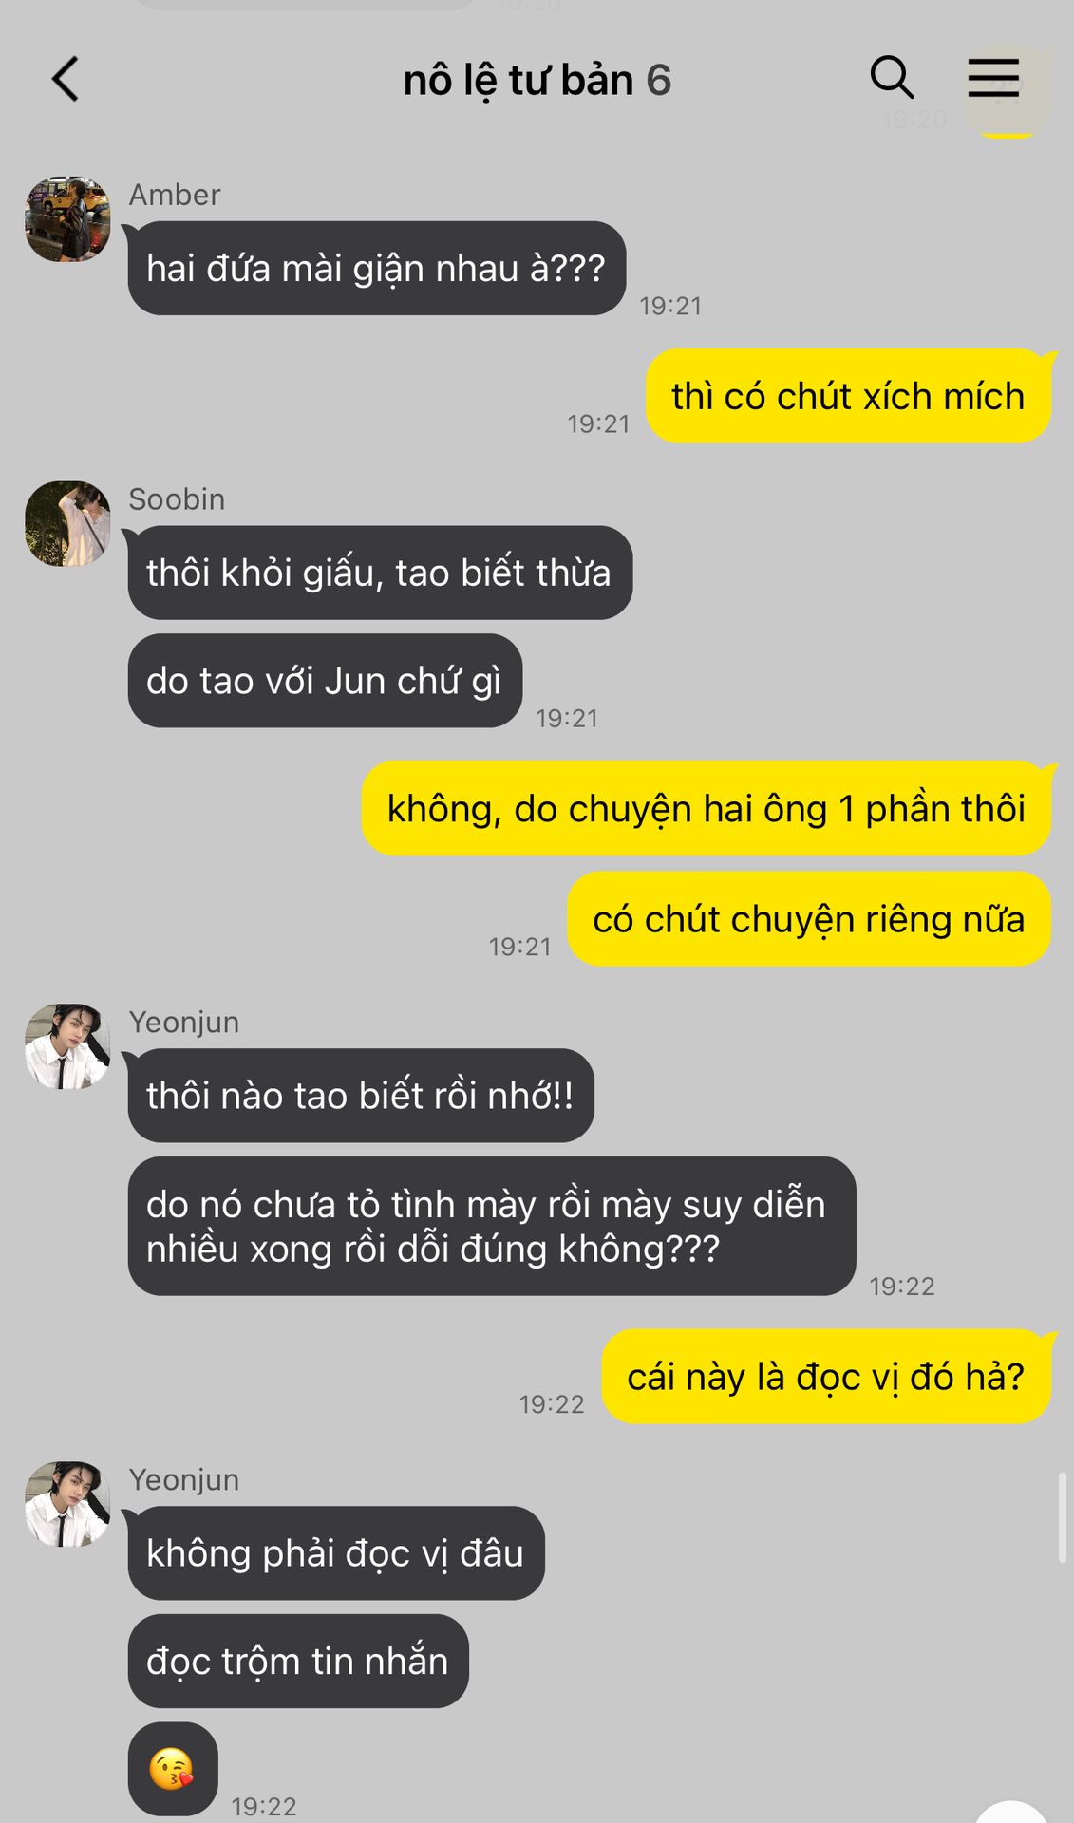Tap Yeonjun's avatar beside 'không phải đọc vị' message
This screenshot has height=1823, width=1074.
[67, 1504]
